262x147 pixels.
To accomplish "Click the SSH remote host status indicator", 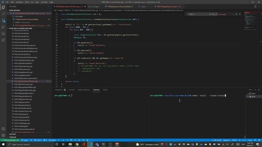I will 10,140.
